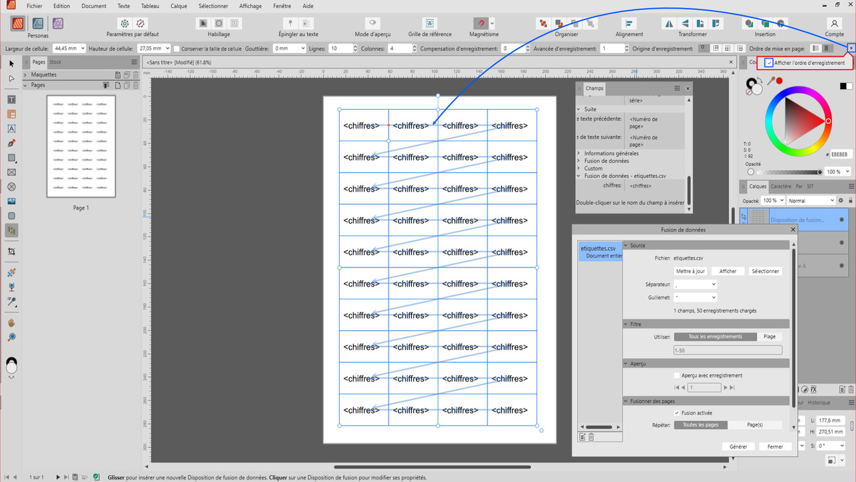The image size is (856, 482).
Task: Open the Affichage menu
Action: click(251, 6)
